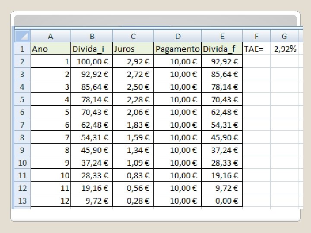
Task: Select column C header
Action: (133, 36)
